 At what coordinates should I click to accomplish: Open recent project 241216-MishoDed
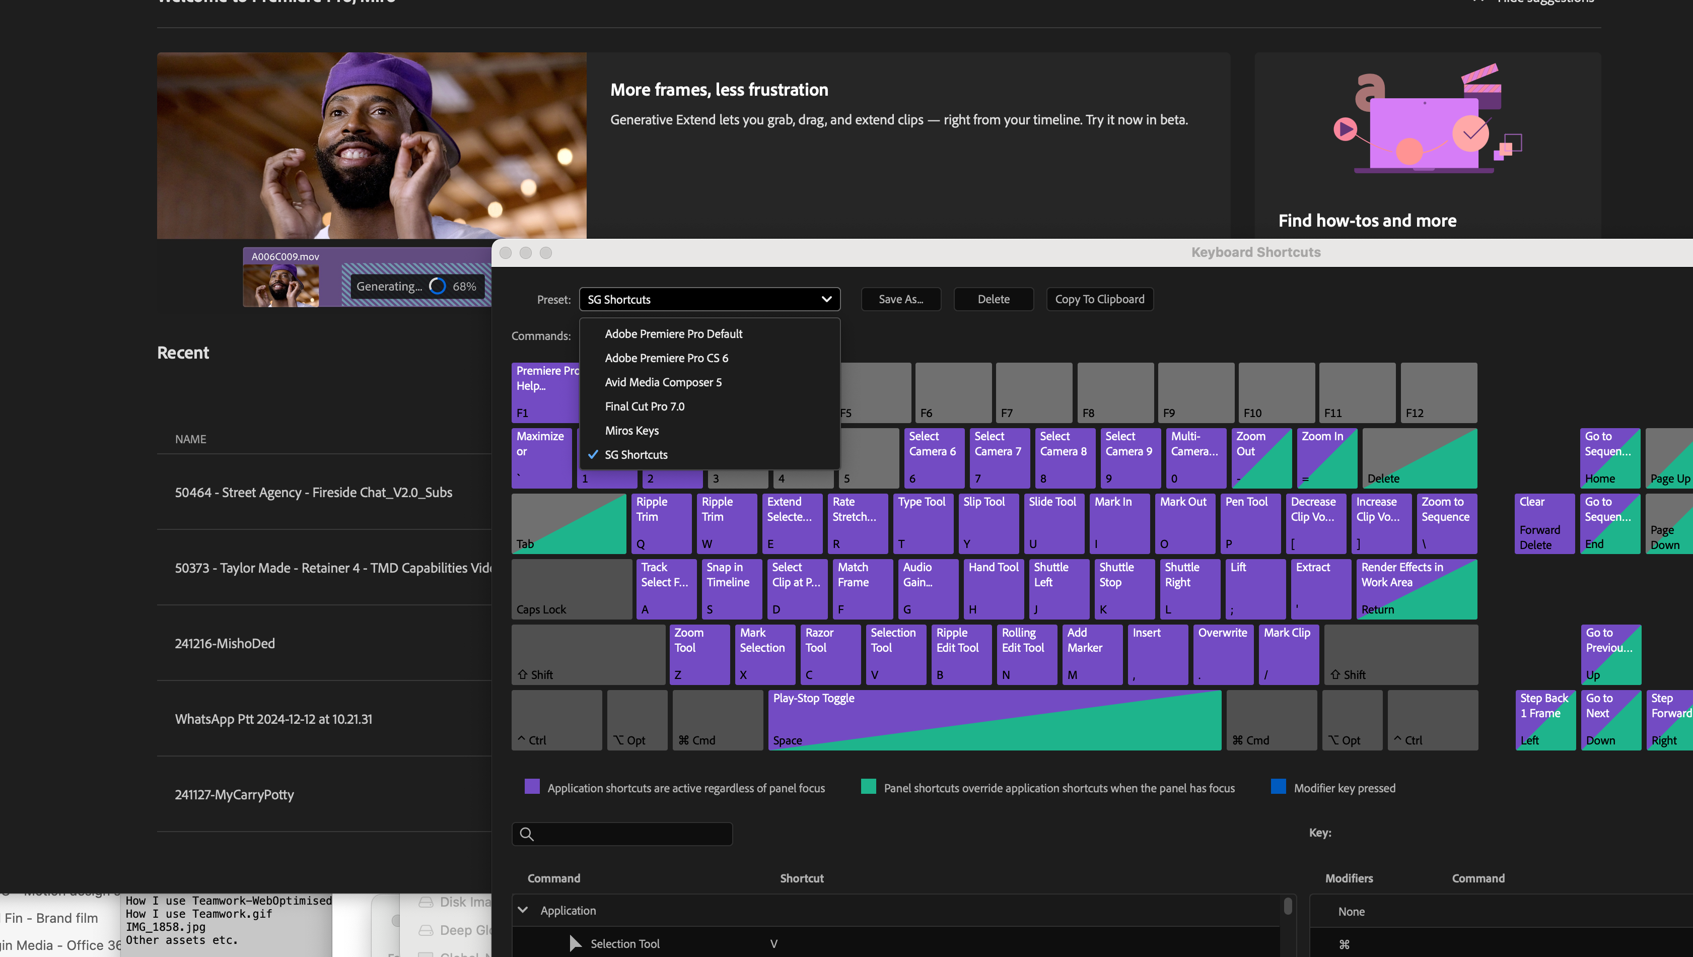coord(225,644)
